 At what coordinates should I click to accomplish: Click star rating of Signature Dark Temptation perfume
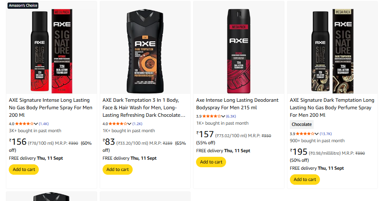coord(305,134)
